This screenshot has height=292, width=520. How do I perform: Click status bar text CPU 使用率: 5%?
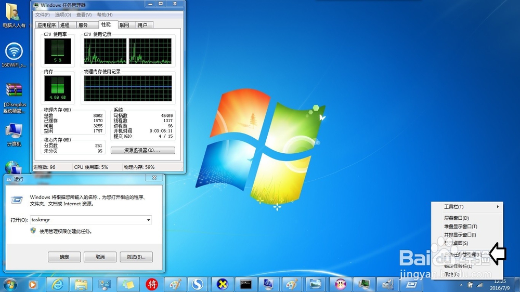click(x=91, y=167)
